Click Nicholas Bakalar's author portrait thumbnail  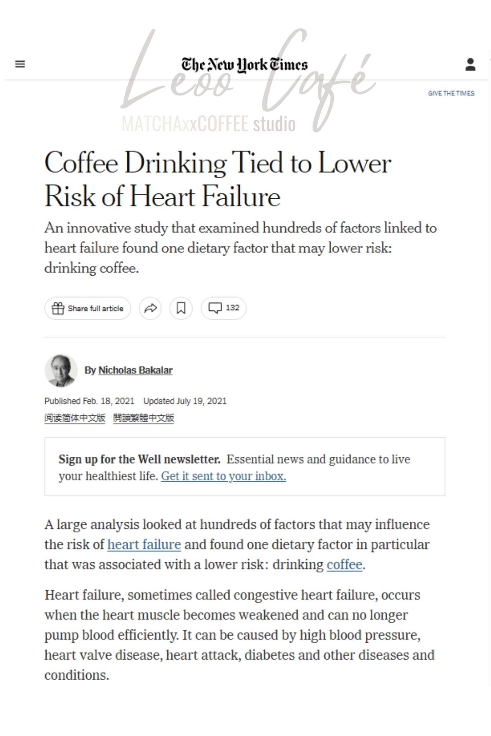(x=61, y=370)
